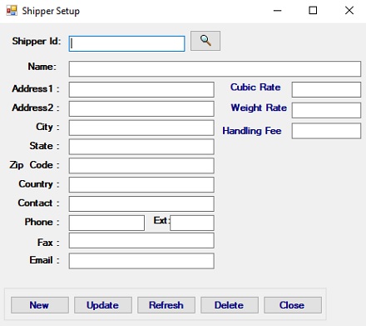Click the City text field
Image resolution: width=366 pixels, height=326 pixels.
click(141, 128)
